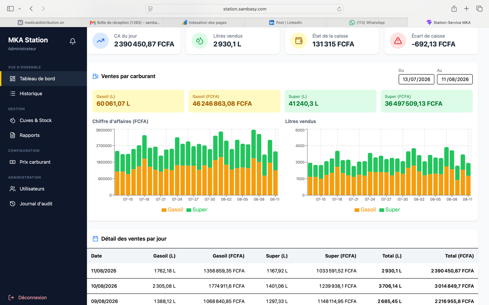The width and height of the screenshot is (489, 305).
Task: Reload the page with the refresh icon
Action: (339, 9)
